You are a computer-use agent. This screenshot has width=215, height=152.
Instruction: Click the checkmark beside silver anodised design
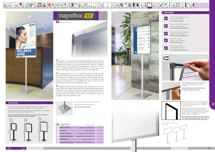point(166,40)
